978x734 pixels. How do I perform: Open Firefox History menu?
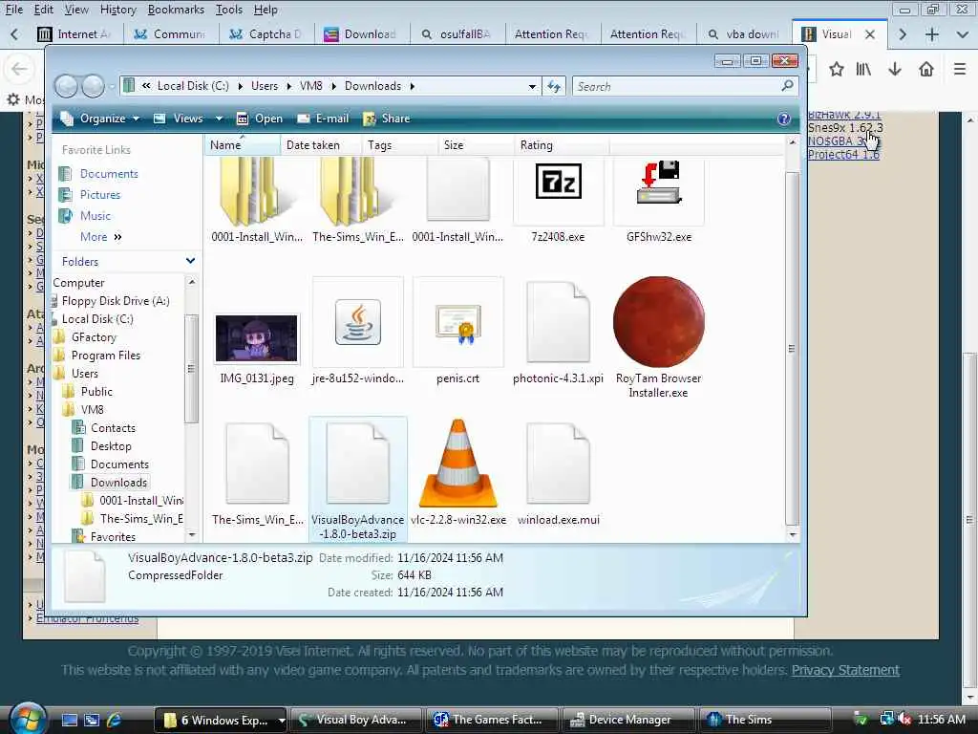coord(117,10)
